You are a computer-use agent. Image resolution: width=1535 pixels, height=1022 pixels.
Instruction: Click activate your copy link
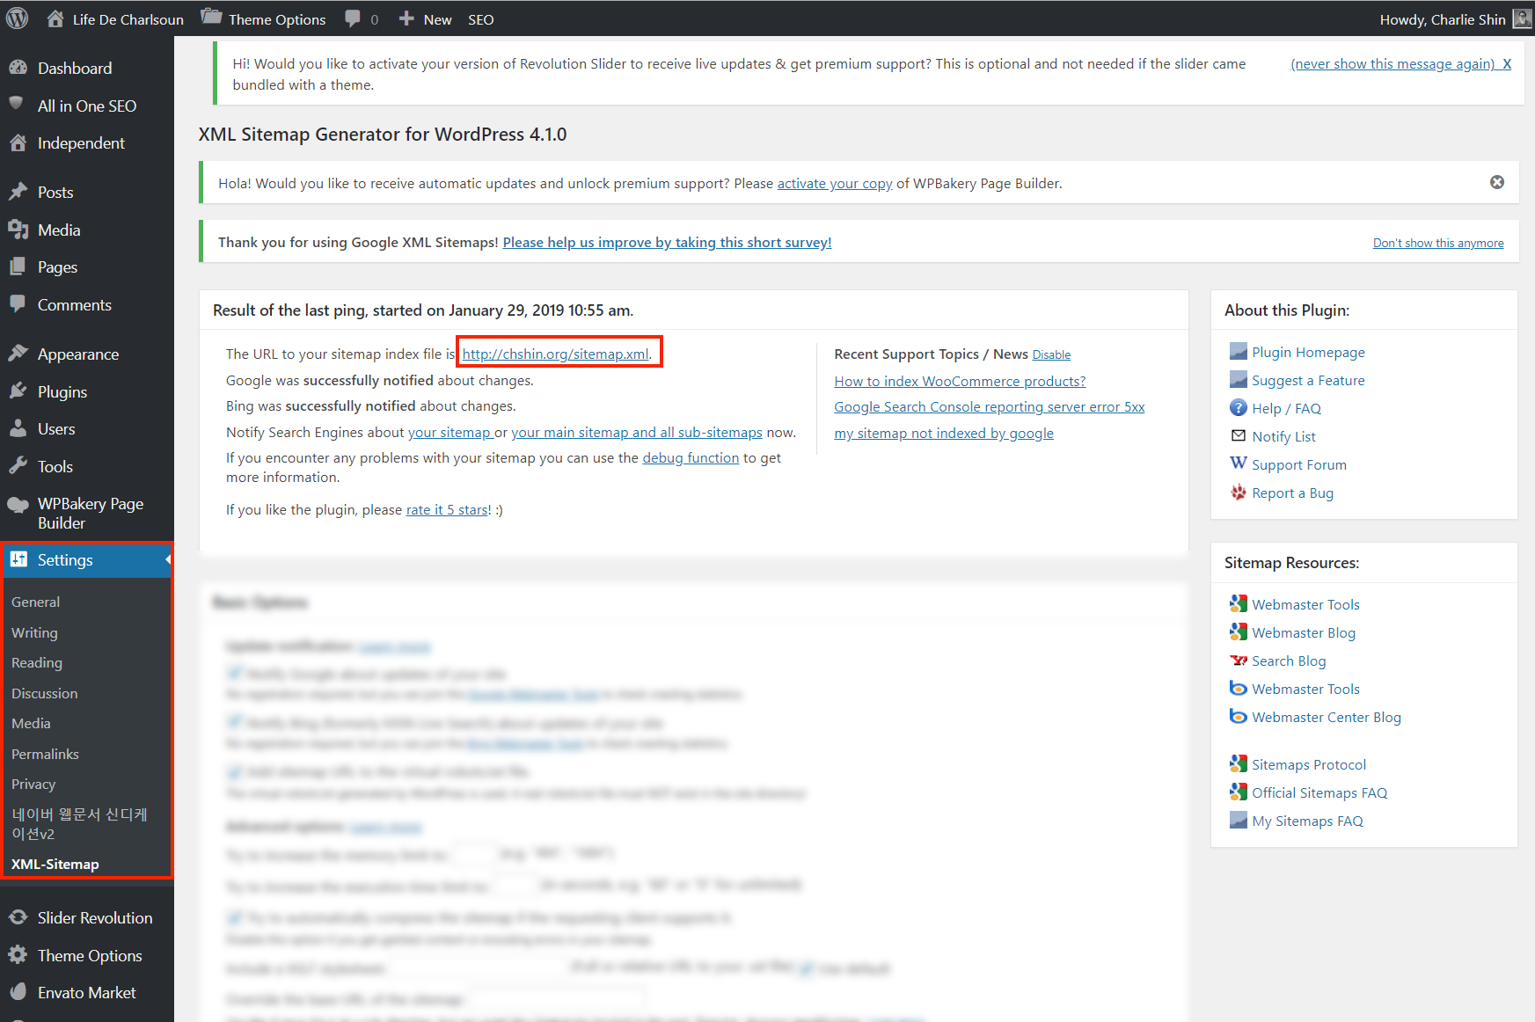click(x=834, y=183)
